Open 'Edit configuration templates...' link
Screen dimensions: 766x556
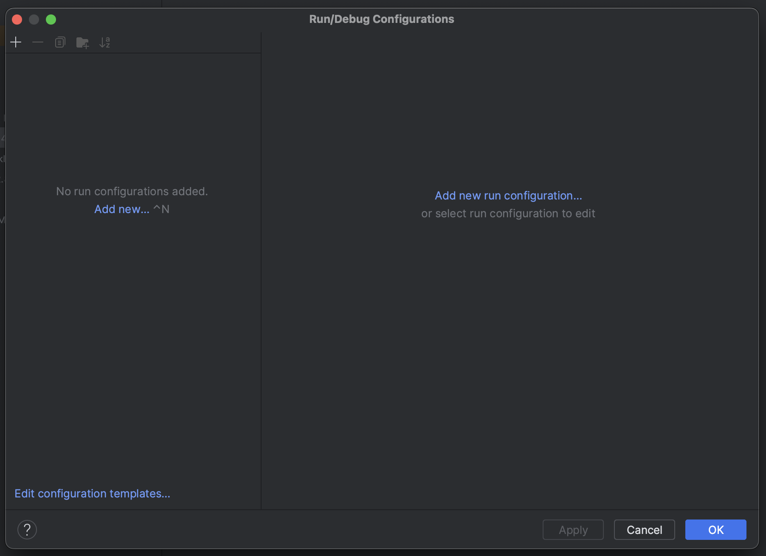click(x=92, y=494)
